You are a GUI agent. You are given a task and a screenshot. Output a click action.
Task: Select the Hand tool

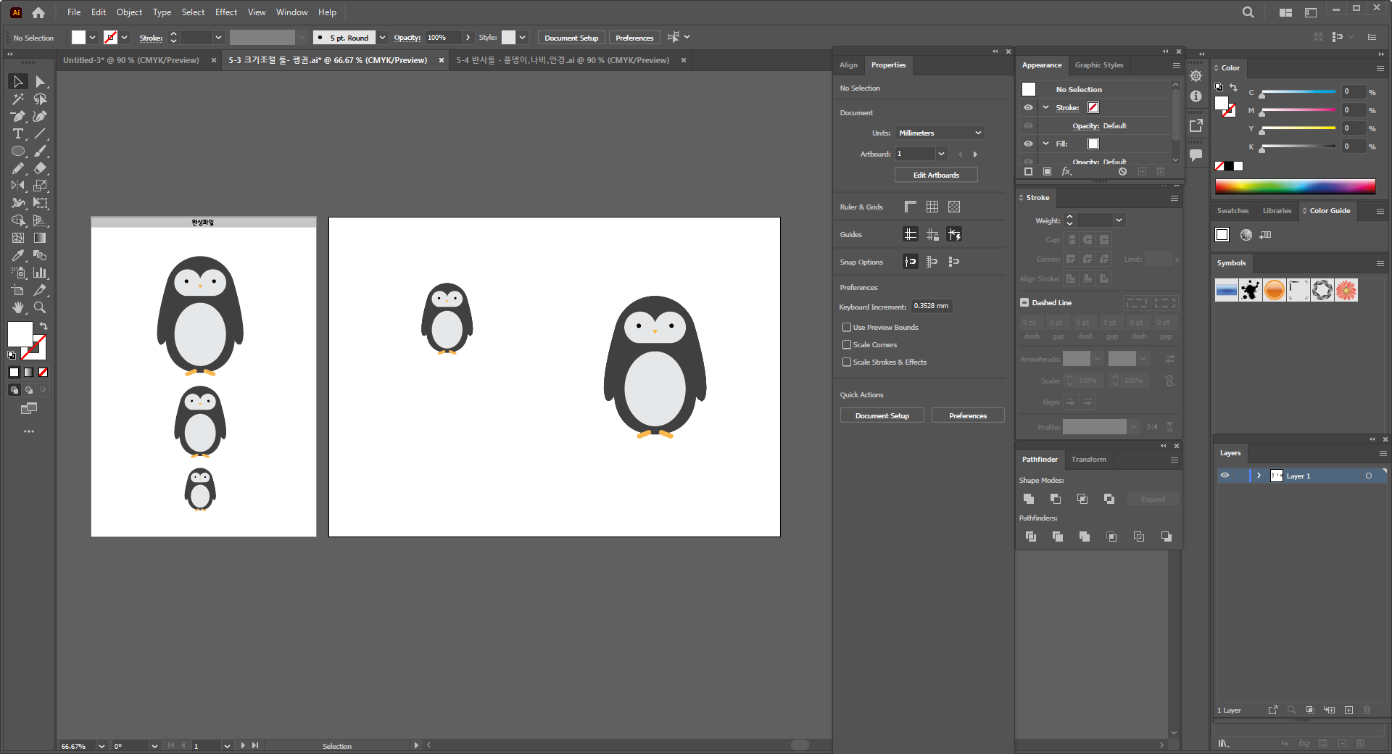point(18,308)
